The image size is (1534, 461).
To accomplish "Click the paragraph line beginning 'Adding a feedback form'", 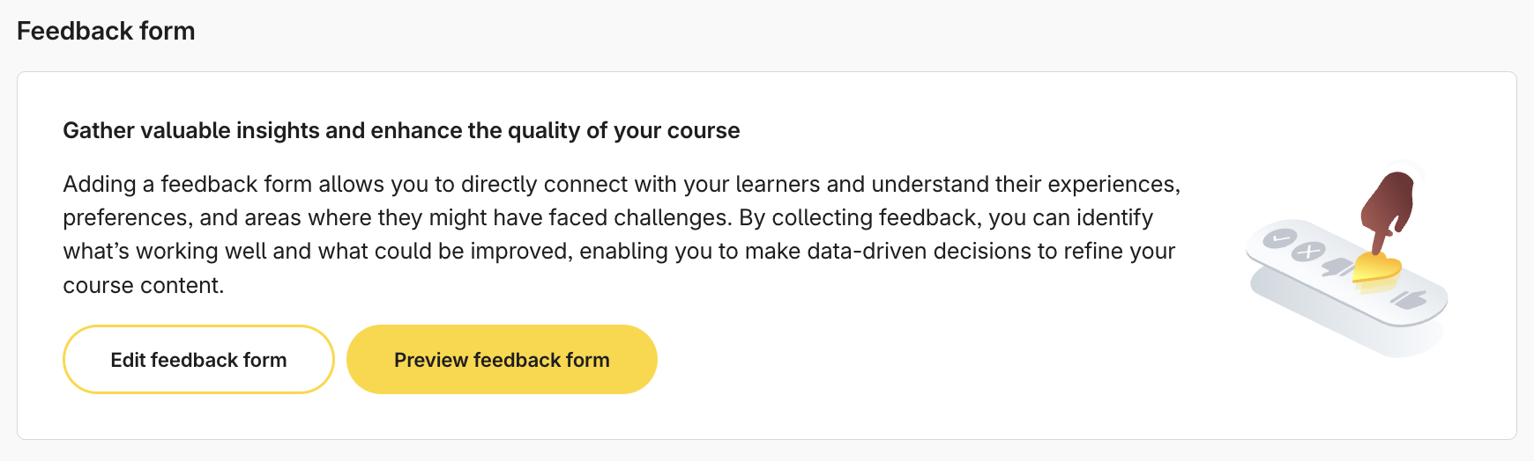I will click(622, 184).
